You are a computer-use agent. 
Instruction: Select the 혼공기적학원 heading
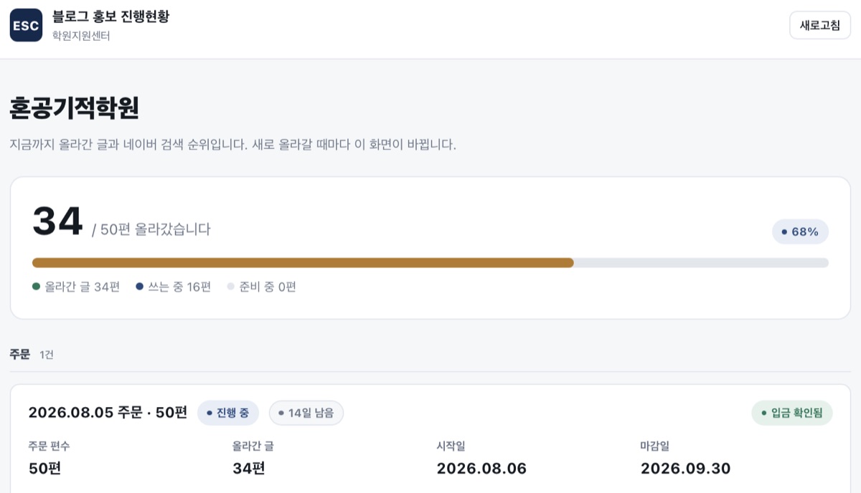[75, 108]
